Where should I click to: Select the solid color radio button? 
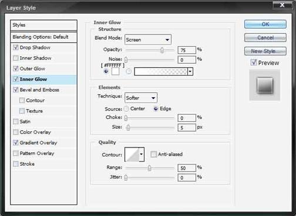point(106,71)
